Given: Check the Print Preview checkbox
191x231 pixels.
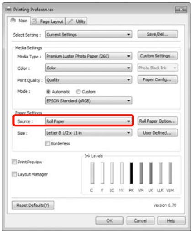Looking at the screenshot, I should coord(14,162).
